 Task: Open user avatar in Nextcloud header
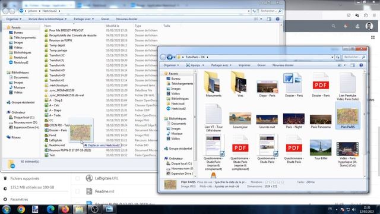pyautogui.click(x=369, y=26)
